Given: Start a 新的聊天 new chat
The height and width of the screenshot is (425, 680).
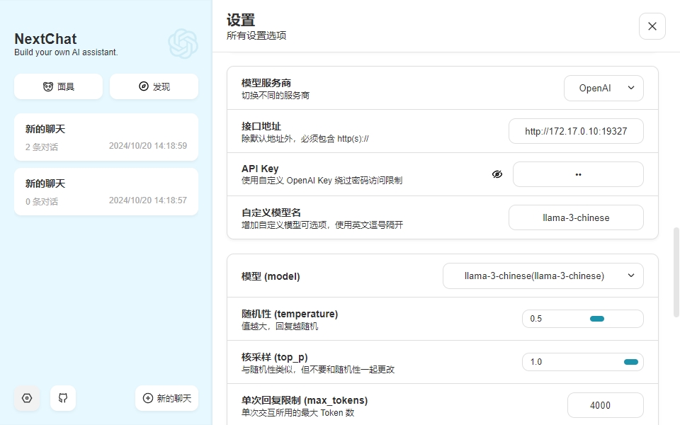Looking at the screenshot, I should point(166,398).
